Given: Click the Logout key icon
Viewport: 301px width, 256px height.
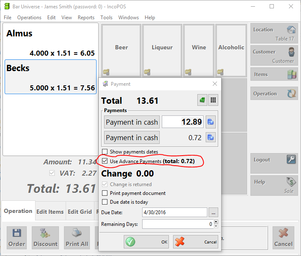Looking at the screenshot, I should 291,159.
